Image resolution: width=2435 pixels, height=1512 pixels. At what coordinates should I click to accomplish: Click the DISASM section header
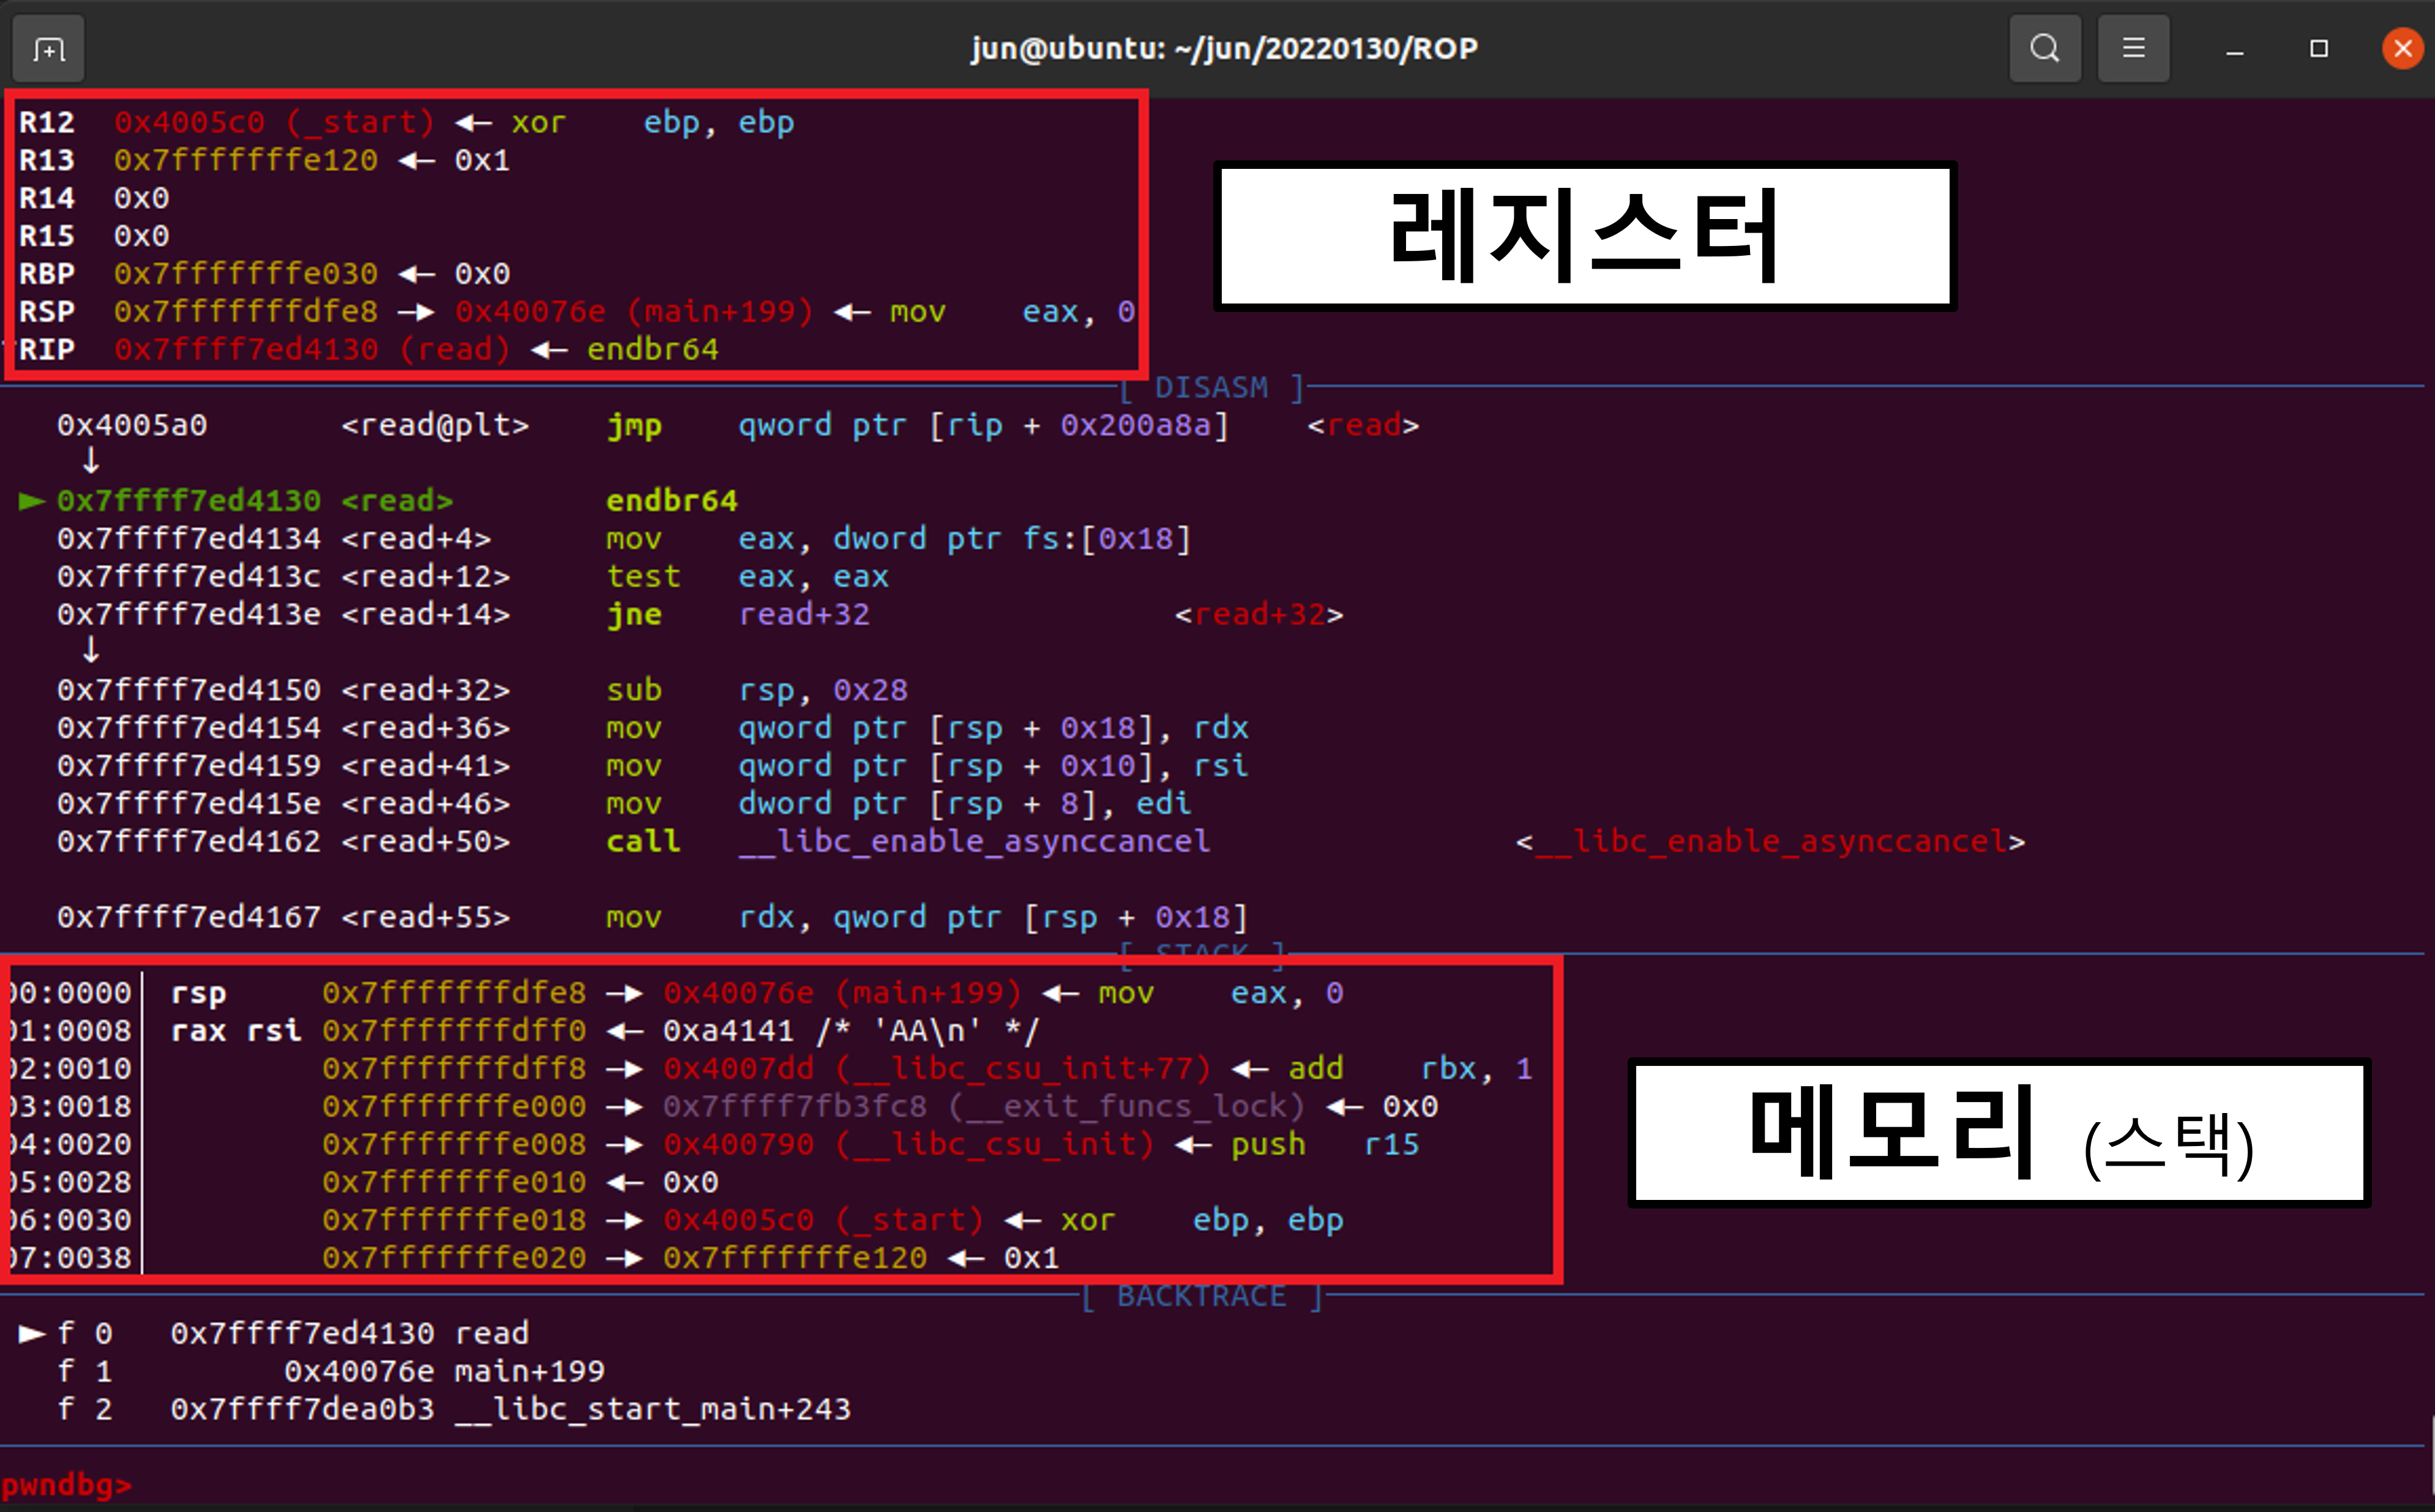click(x=1211, y=388)
